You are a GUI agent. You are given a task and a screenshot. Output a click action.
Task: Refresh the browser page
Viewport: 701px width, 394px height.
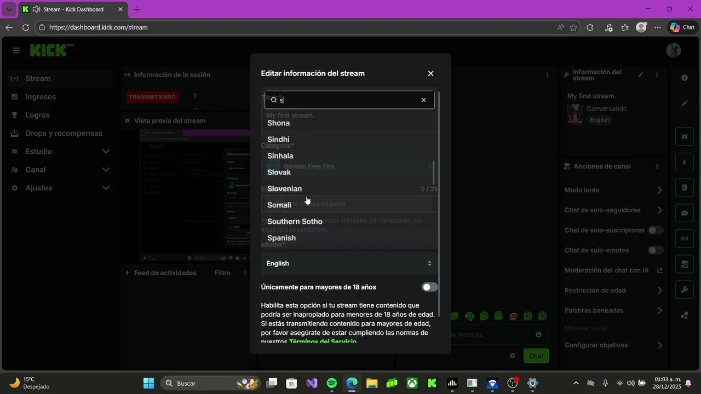point(26,27)
